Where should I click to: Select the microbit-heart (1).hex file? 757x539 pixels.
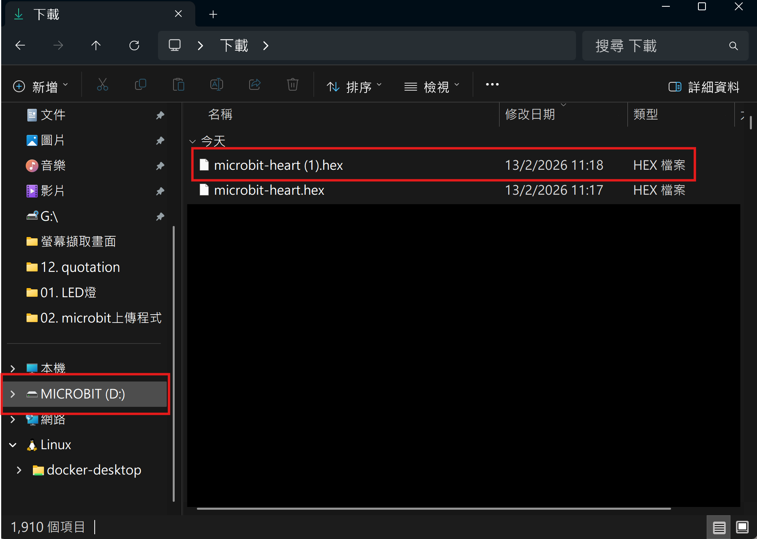click(x=278, y=165)
